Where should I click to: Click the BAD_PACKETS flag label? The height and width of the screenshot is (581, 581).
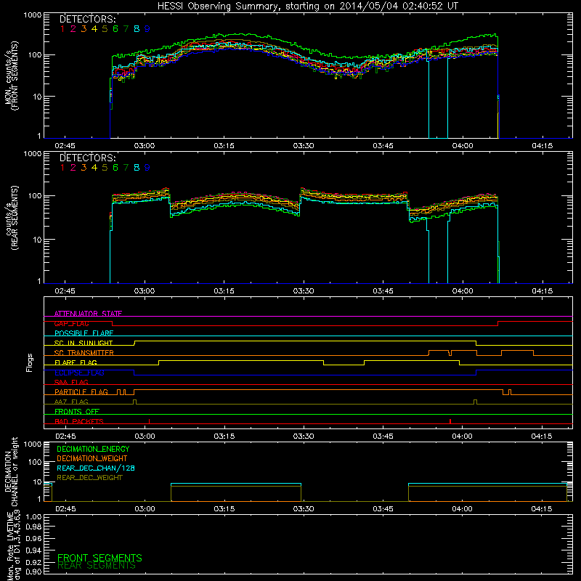[x=79, y=421]
